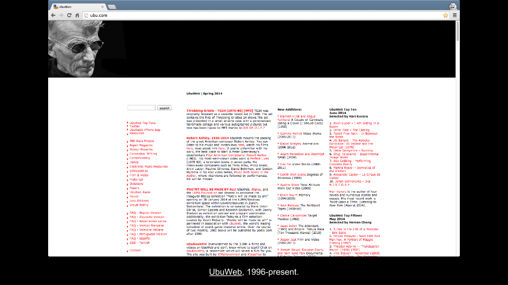Click the browser forward arrow
Viewport: 508px width, 285px height.
click(x=61, y=15)
